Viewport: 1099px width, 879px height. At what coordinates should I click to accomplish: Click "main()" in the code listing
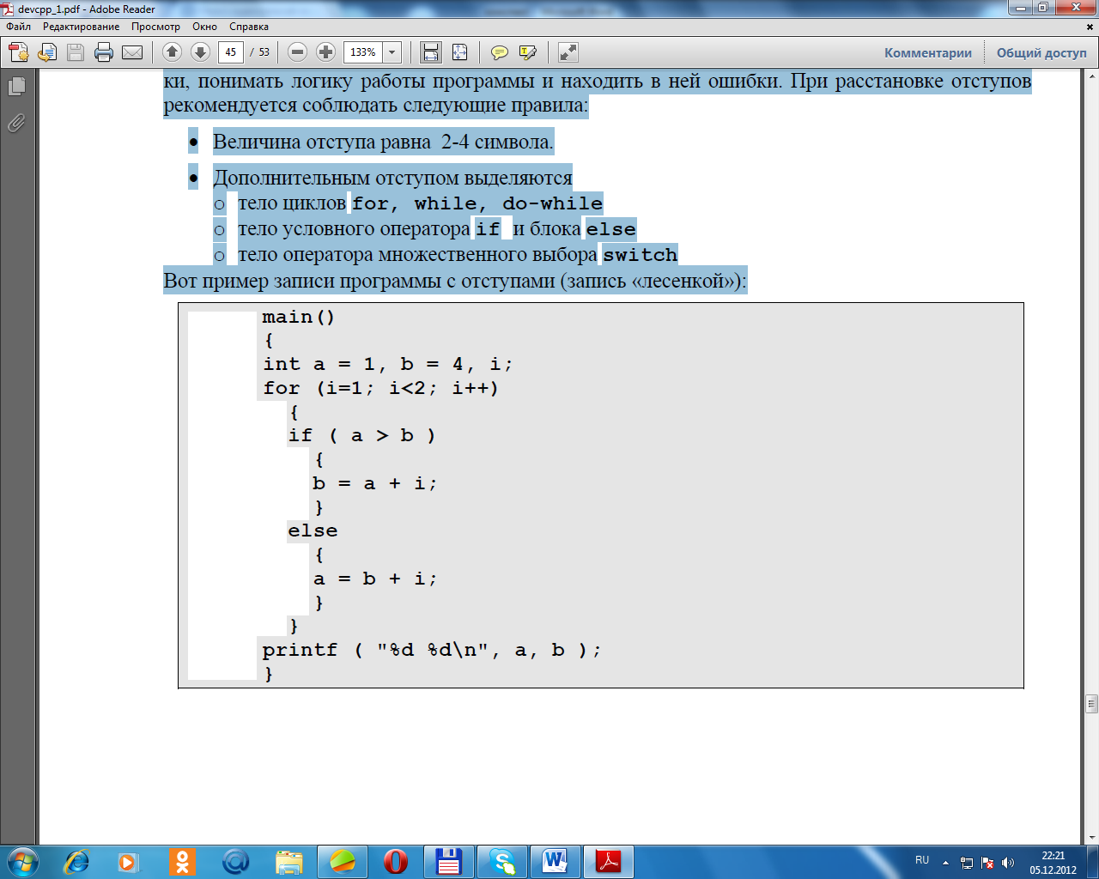click(x=299, y=317)
